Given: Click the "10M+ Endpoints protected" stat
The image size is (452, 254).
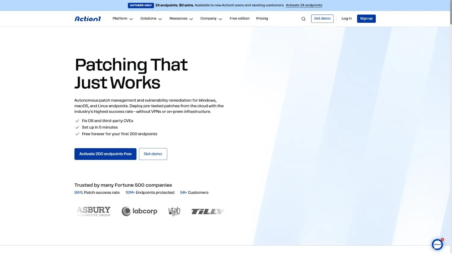Looking at the screenshot, I should [150, 193].
